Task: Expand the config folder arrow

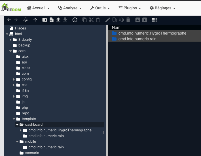Action: 14,79
